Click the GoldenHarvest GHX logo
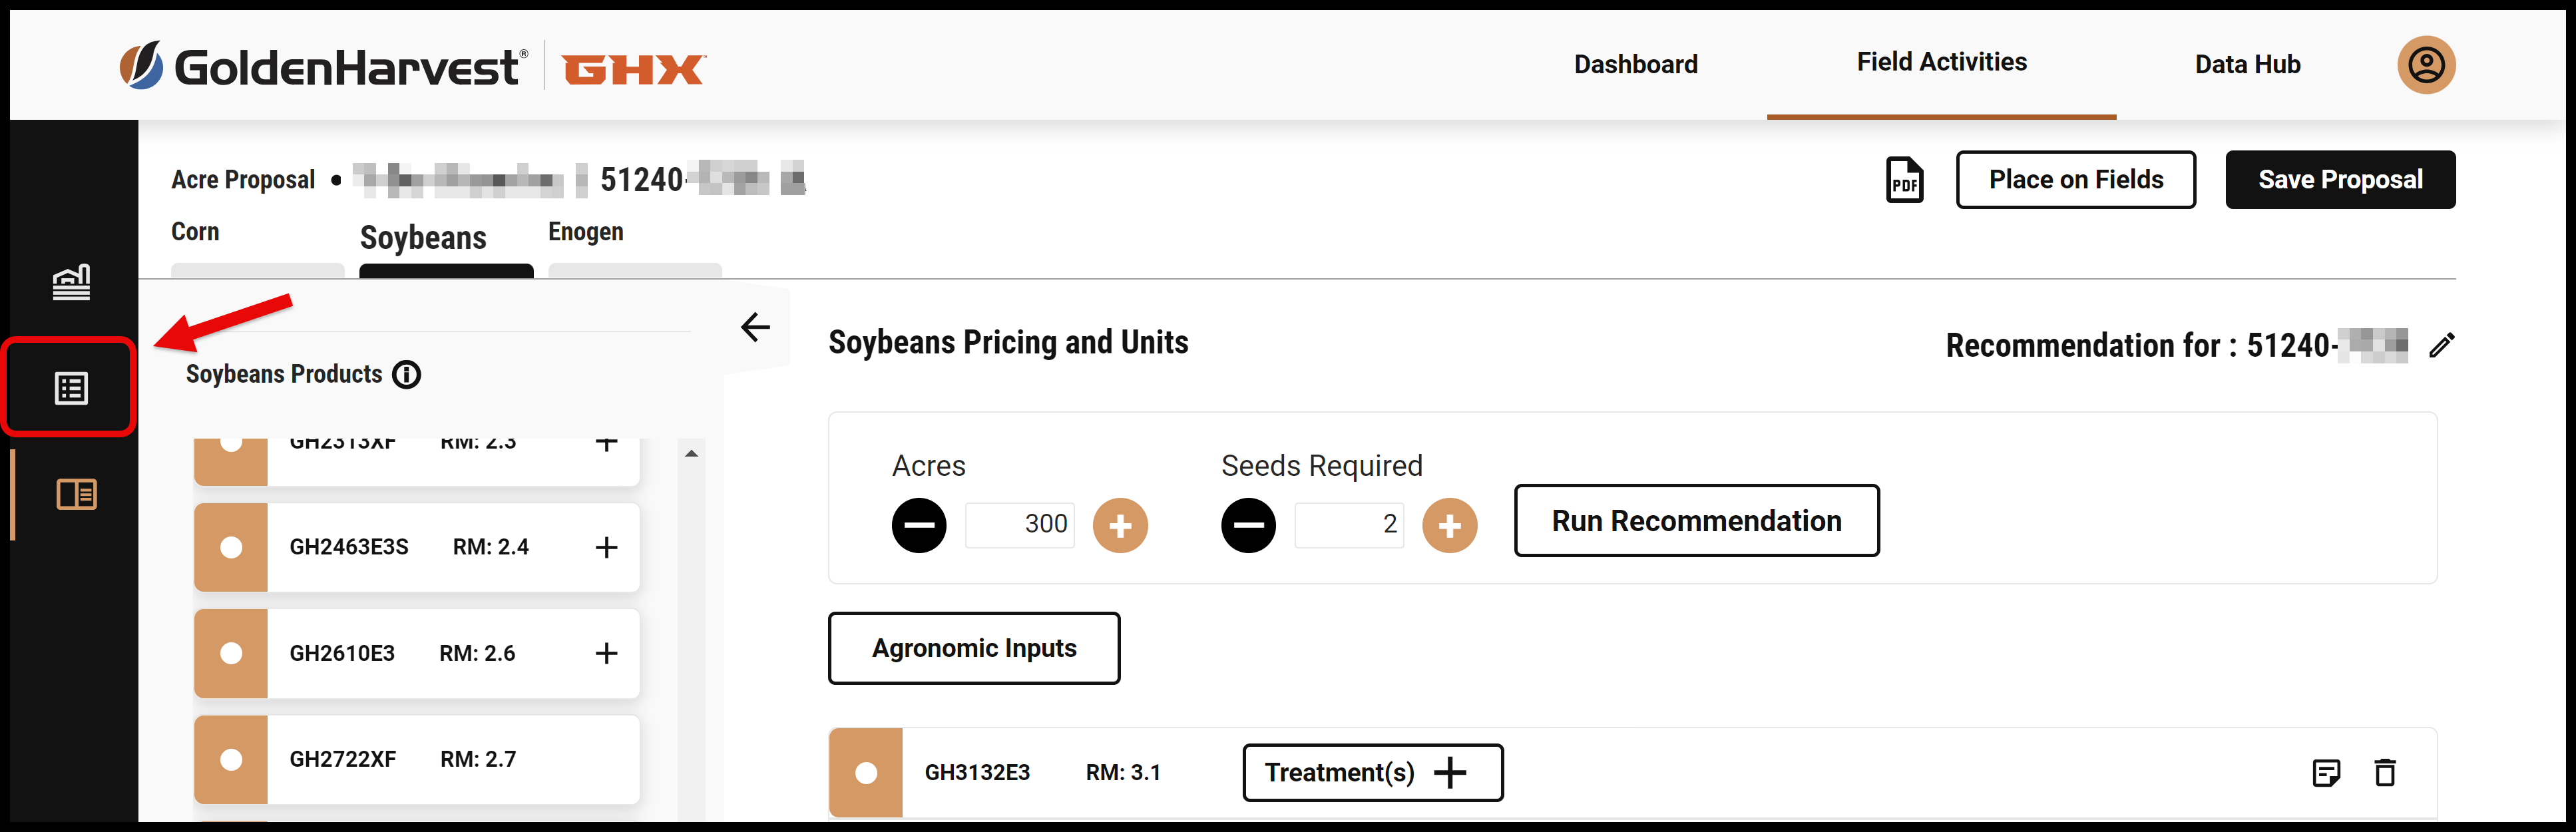Screen dimensions: 2576x832 (x=413, y=66)
